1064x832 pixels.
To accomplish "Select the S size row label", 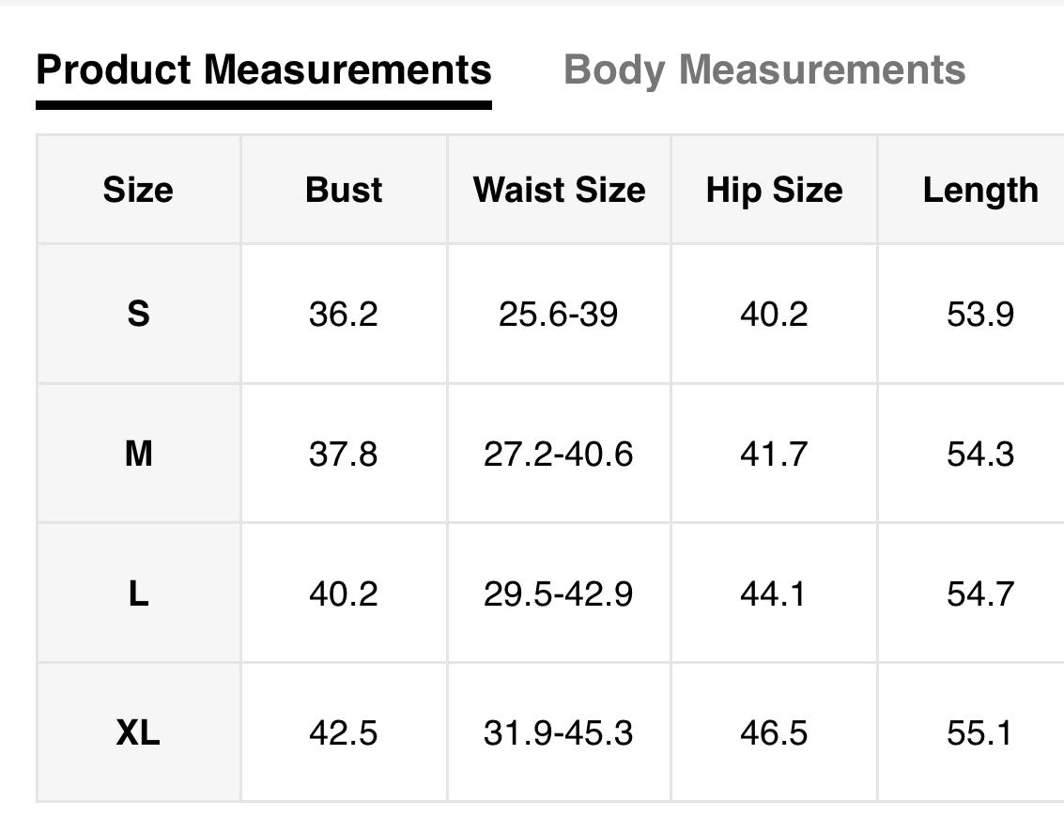I will coord(138,315).
